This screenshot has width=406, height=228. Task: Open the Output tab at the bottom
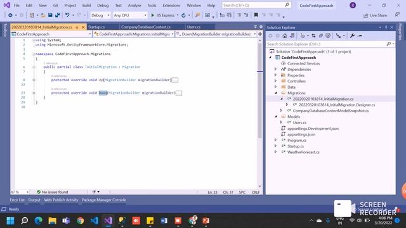[34, 200]
